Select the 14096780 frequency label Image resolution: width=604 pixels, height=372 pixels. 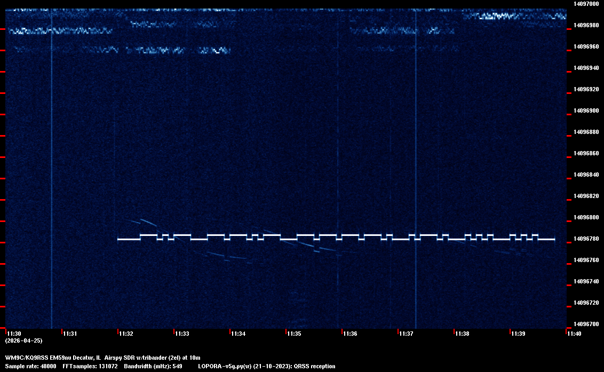585,239
